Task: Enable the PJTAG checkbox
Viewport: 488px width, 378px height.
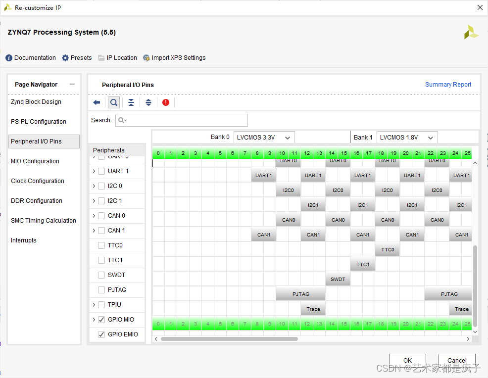Action: pyautogui.click(x=101, y=290)
